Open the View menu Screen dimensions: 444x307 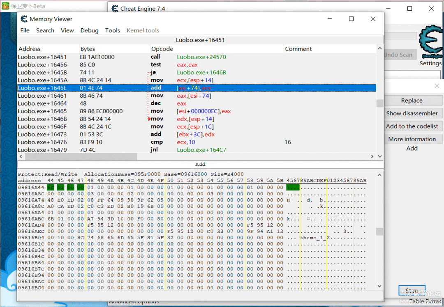pos(67,30)
